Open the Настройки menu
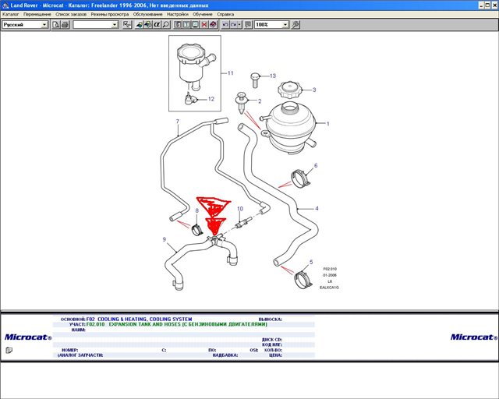 (x=178, y=14)
